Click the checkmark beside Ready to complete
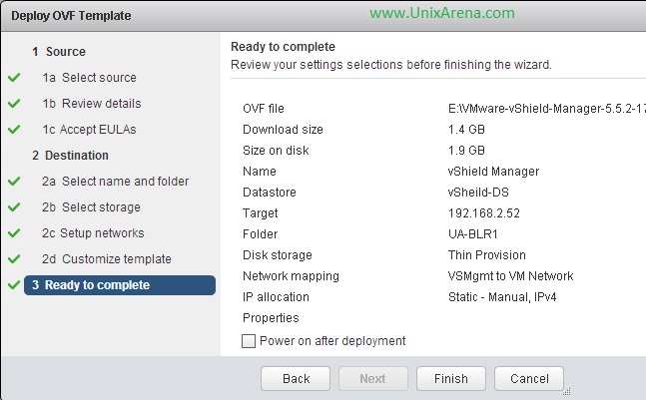Image resolution: width=646 pixels, height=400 pixels. pyautogui.click(x=14, y=284)
